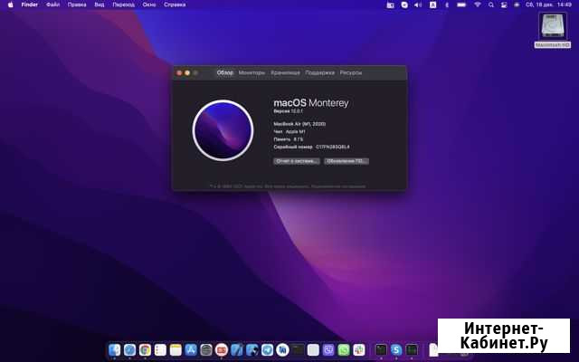Open Finder from the Dock
The width and height of the screenshot is (579, 362).
point(115,349)
